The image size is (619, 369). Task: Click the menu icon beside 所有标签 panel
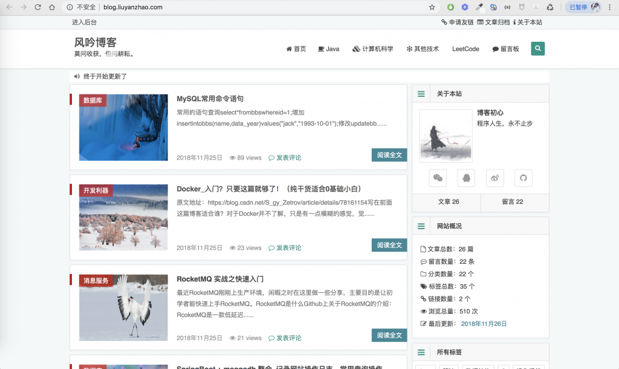[x=421, y=352]
